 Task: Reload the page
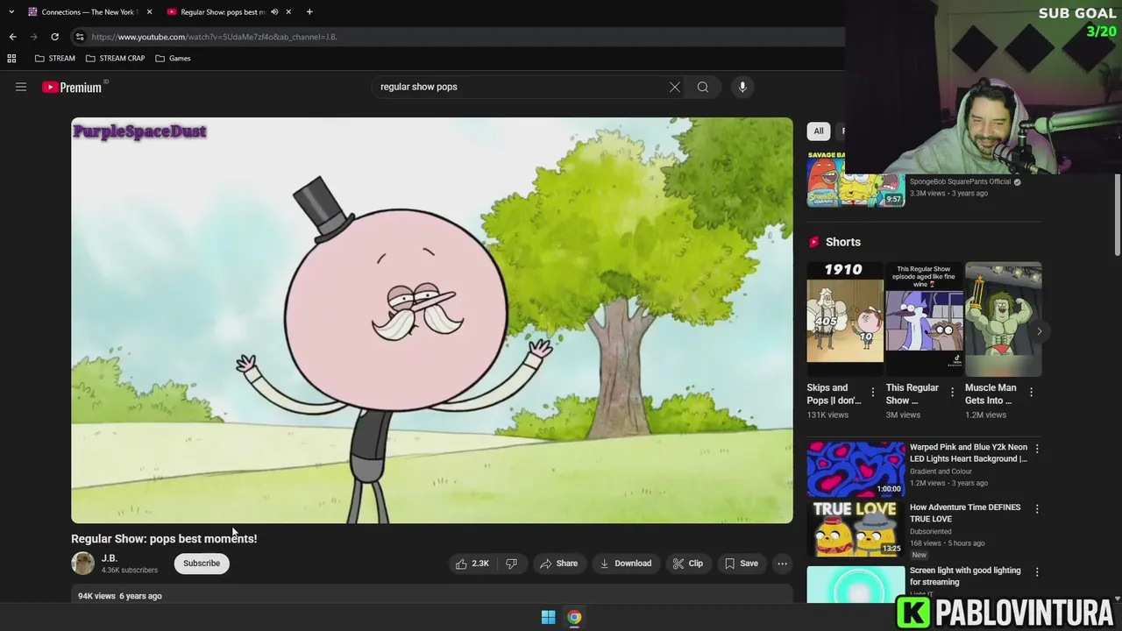54,37
